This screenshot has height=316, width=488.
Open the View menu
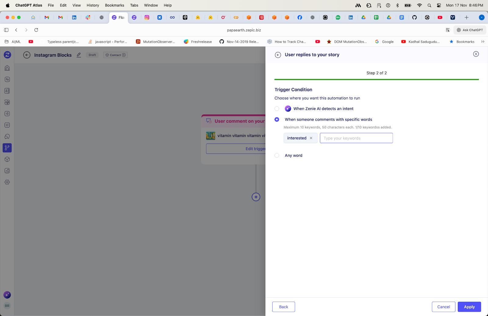pos(77,5)
